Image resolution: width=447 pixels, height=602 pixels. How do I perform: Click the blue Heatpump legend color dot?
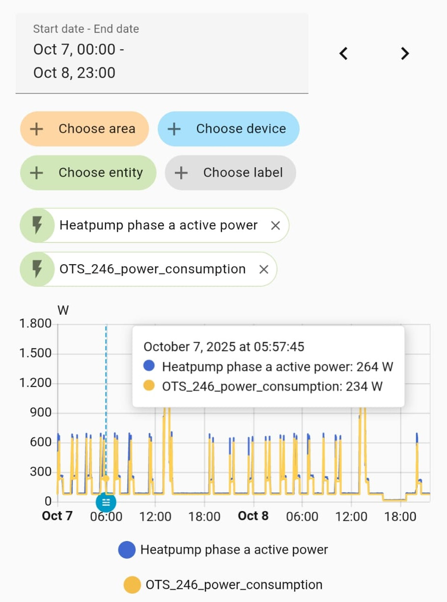pos(127,549)
